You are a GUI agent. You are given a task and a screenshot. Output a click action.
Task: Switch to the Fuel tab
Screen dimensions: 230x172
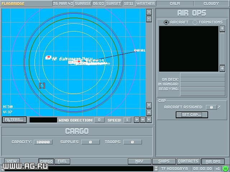(x=62, y=162)
